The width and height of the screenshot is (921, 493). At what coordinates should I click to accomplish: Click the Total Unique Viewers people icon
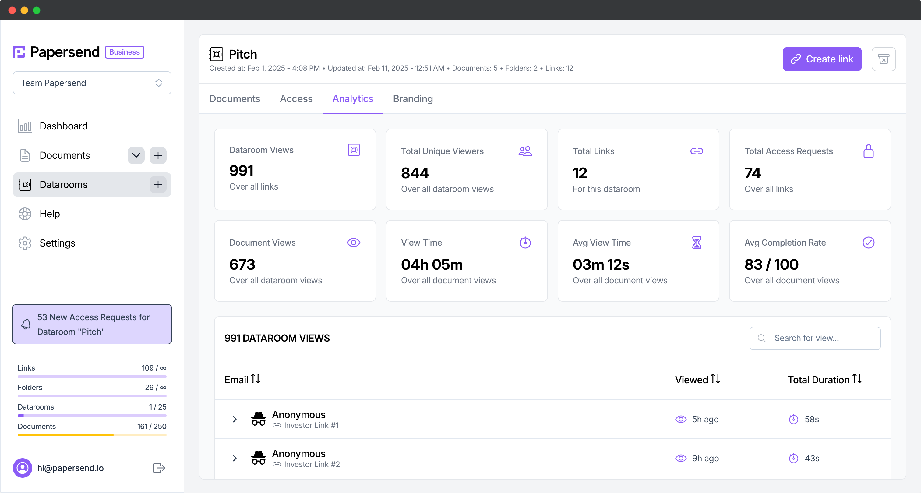(525, 151)
